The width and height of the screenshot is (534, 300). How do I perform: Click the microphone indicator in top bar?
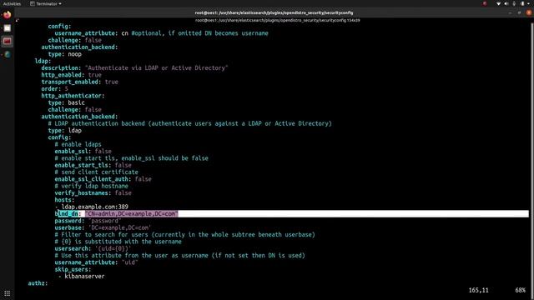click(x=514, y=3)
